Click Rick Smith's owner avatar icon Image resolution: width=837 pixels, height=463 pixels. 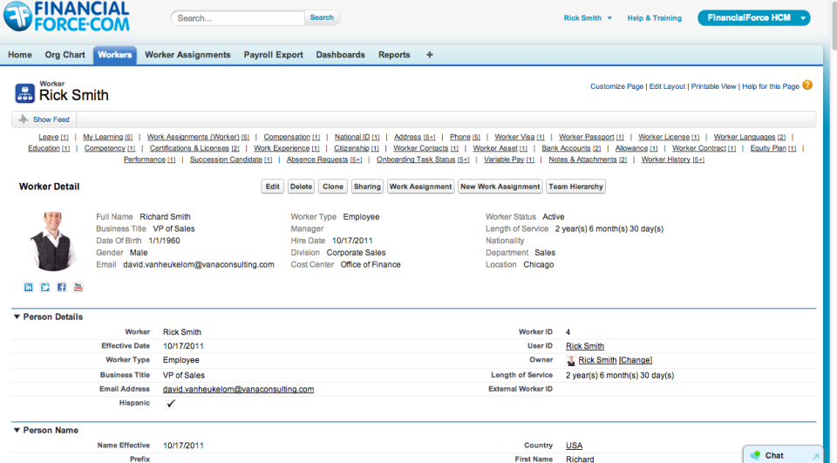(x=570, y=360)
